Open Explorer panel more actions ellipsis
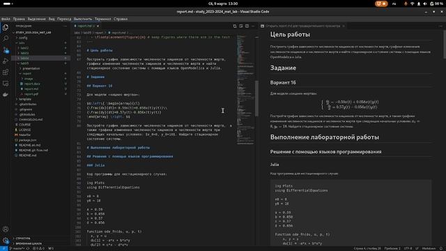446x251 pixels. click(66, 26)
